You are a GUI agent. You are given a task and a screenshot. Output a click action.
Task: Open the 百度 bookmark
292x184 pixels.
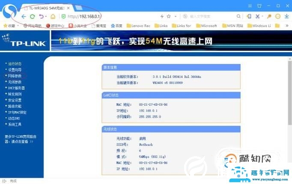[x=116, y=26]
